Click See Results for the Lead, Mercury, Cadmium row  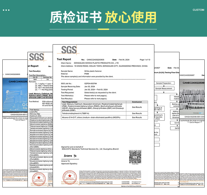coord(137,107)
